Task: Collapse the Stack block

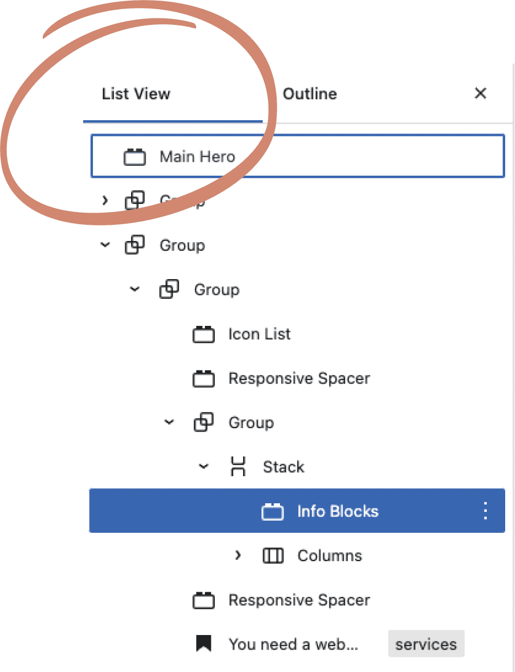Action: (x=203, y=467)
